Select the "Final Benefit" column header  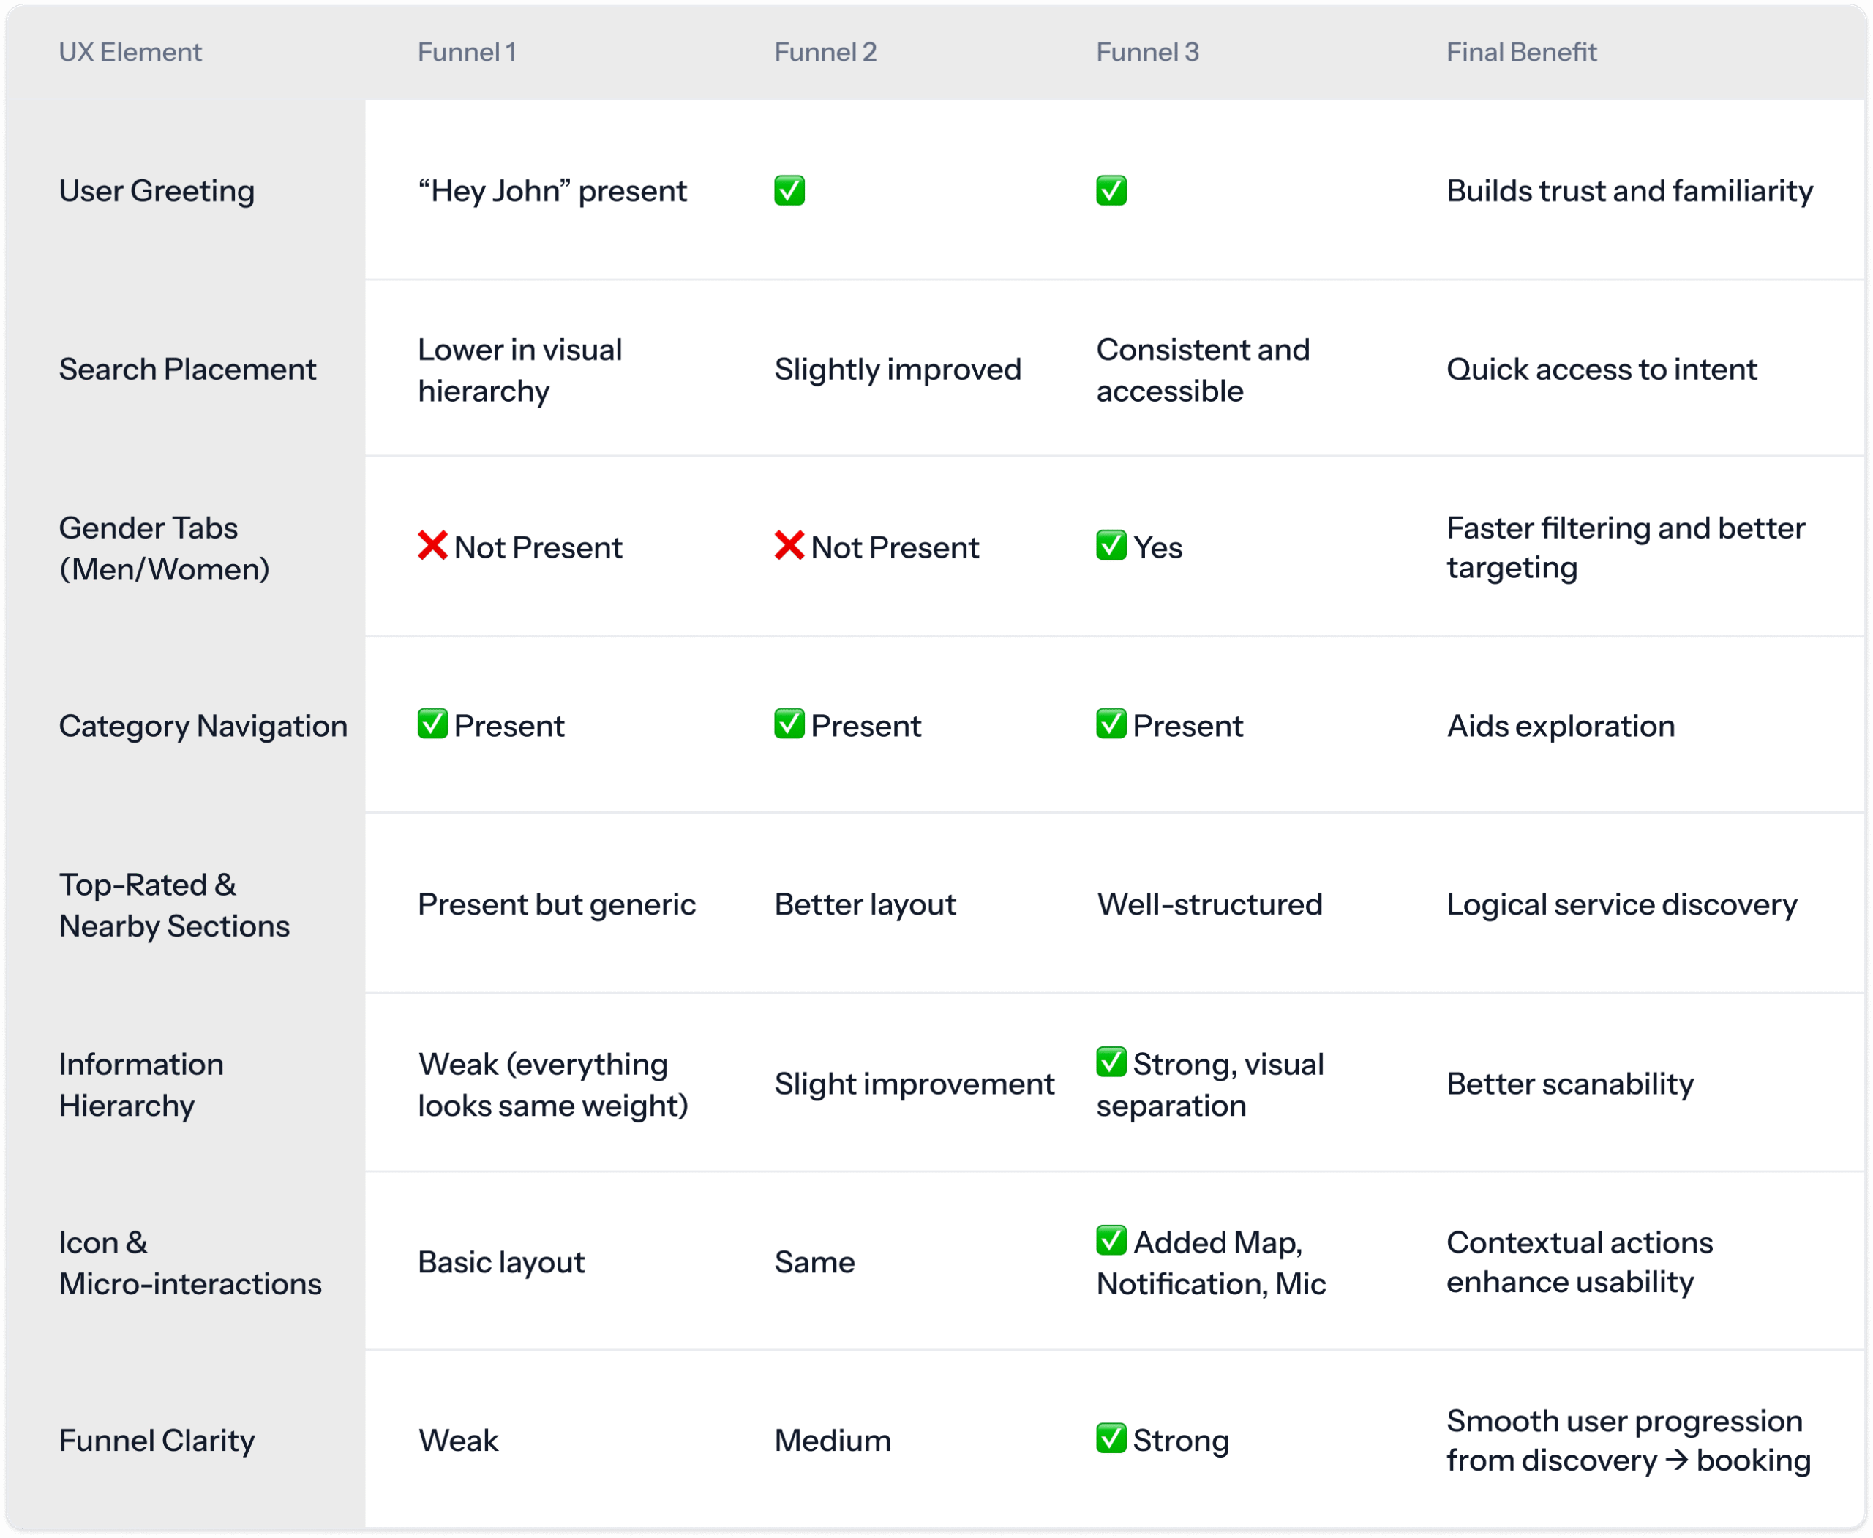tap(1521, 52)
